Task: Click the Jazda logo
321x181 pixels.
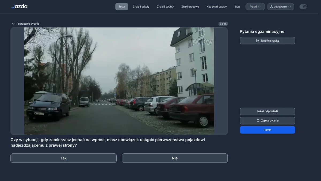Action: pyautogui.click(x=19, y=6)
